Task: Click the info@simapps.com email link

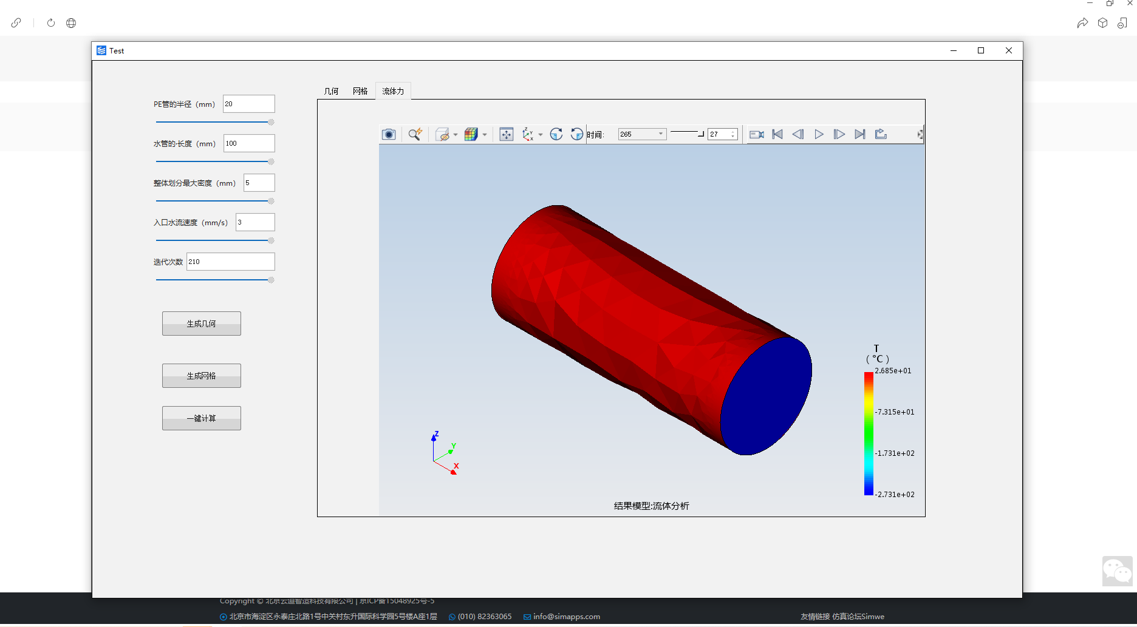Action: (567, 616)
